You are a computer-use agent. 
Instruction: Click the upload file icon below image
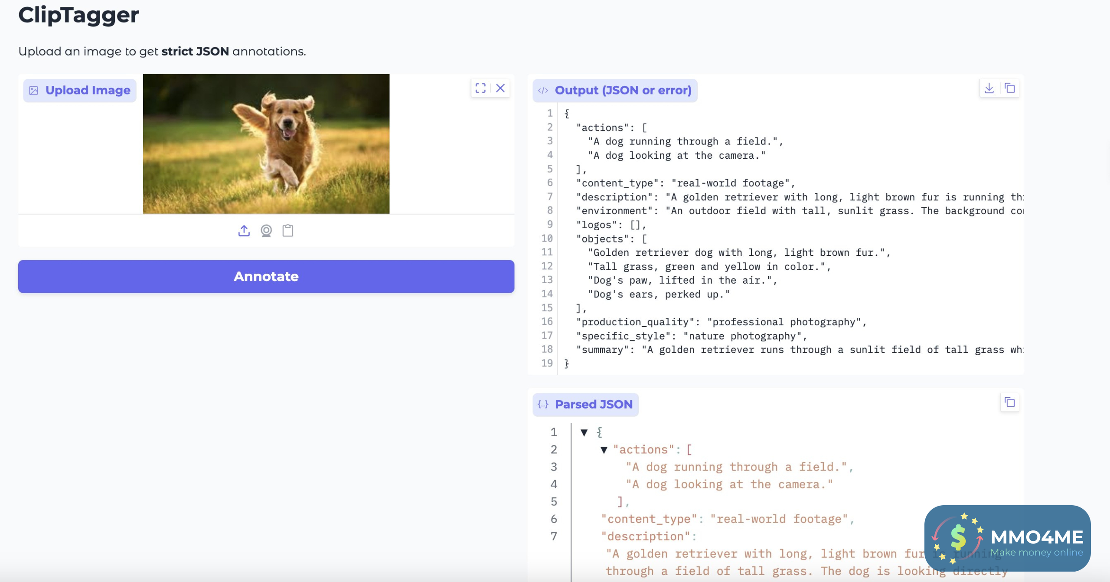point(244,231)
